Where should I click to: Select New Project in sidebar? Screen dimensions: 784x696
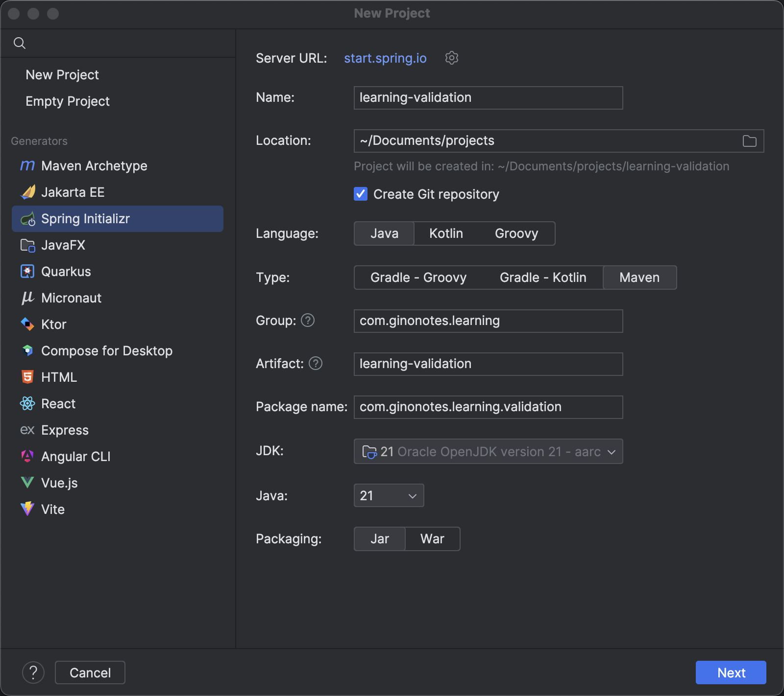62,75
